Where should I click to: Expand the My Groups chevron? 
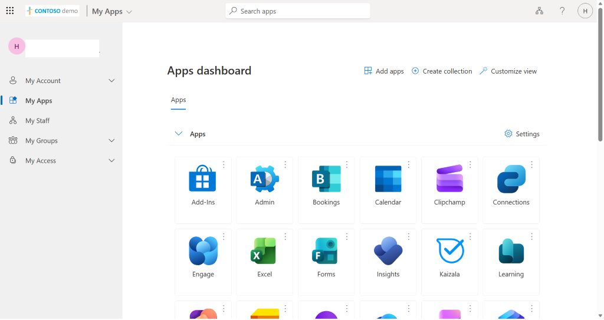click(111, 141)
